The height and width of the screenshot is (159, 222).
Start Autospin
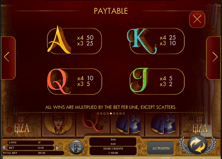click(161, 148)
